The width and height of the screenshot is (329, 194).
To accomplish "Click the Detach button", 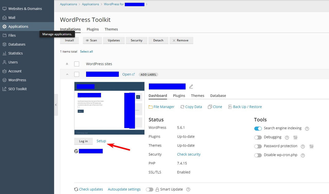I will [158, 40].
